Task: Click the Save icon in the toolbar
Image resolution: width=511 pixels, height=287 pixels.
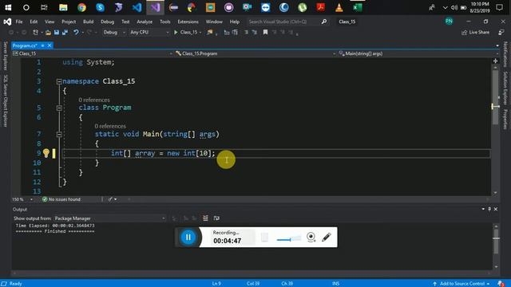Action: click(x=57, y=32)
